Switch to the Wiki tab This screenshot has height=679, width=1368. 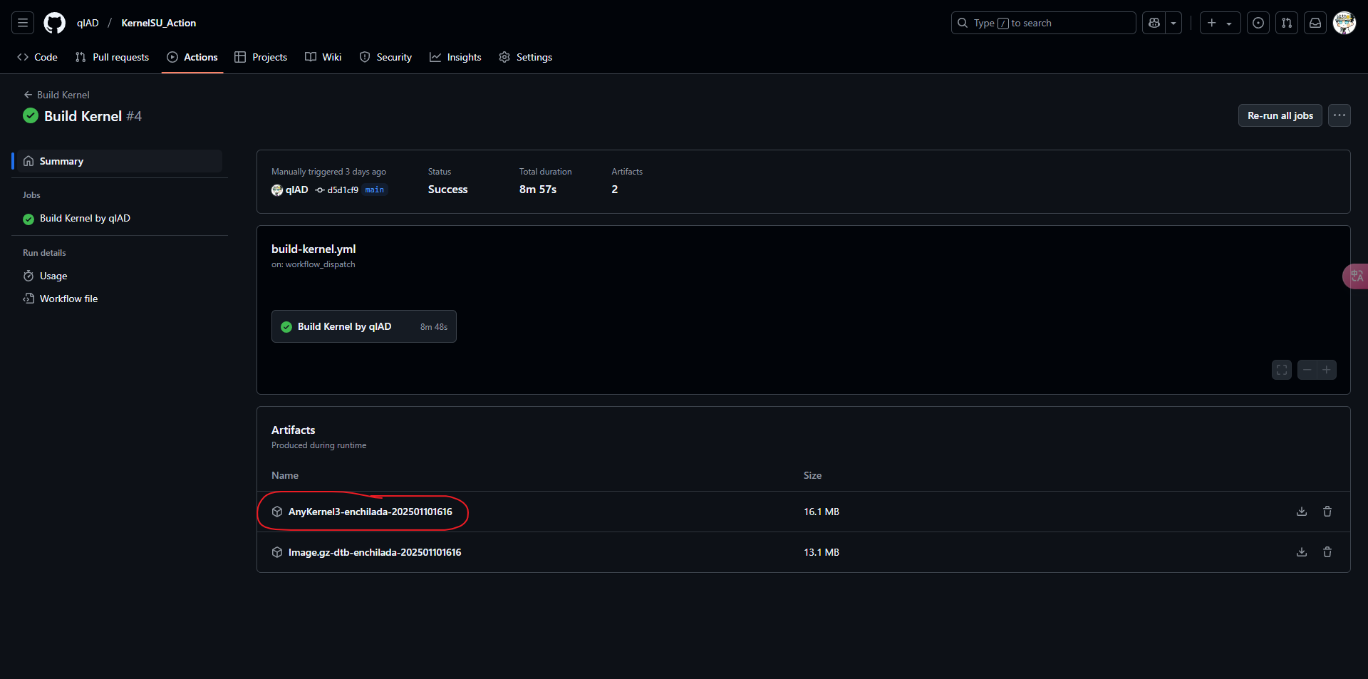pos(323,57)
